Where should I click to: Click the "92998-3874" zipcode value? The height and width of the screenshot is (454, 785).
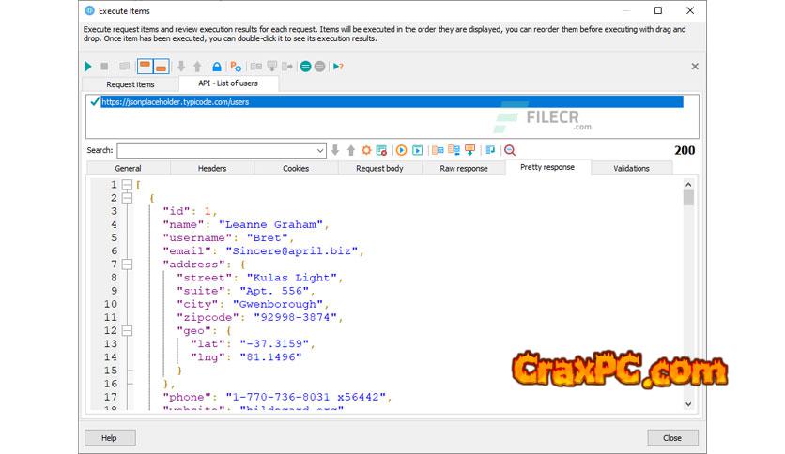296,317
